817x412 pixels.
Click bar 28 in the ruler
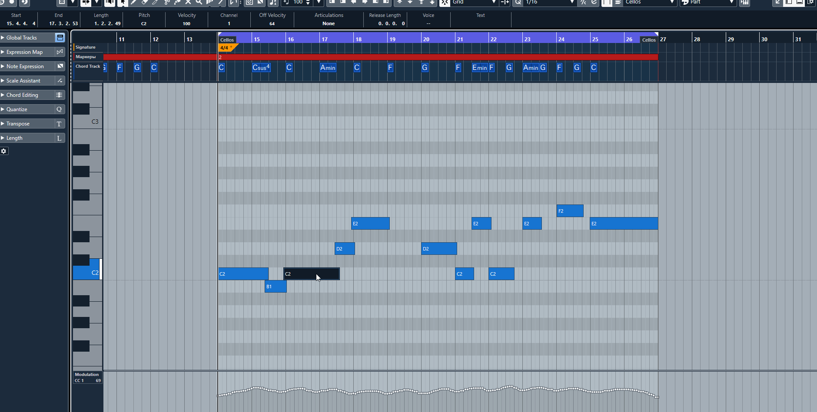coord(697,39)
